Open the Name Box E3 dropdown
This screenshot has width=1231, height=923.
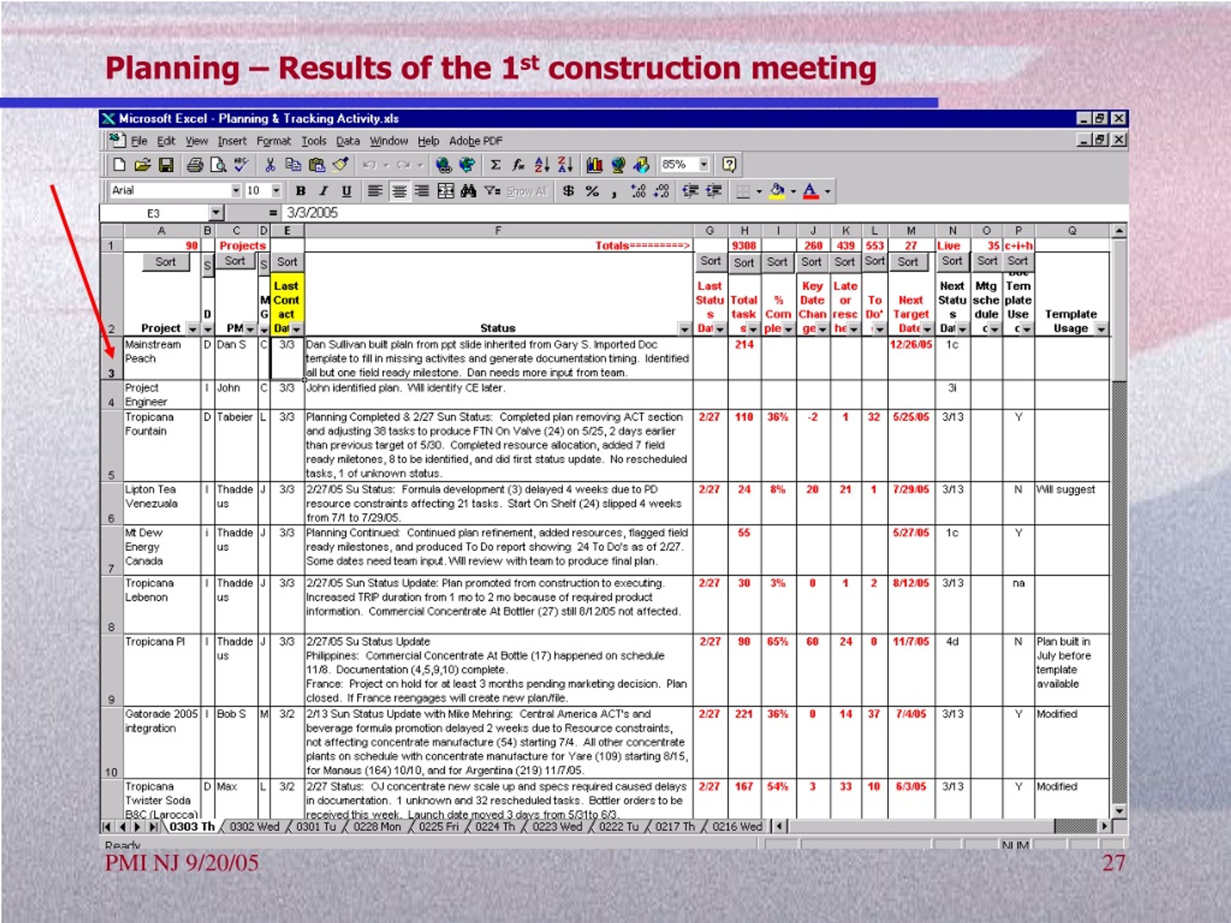216,213
